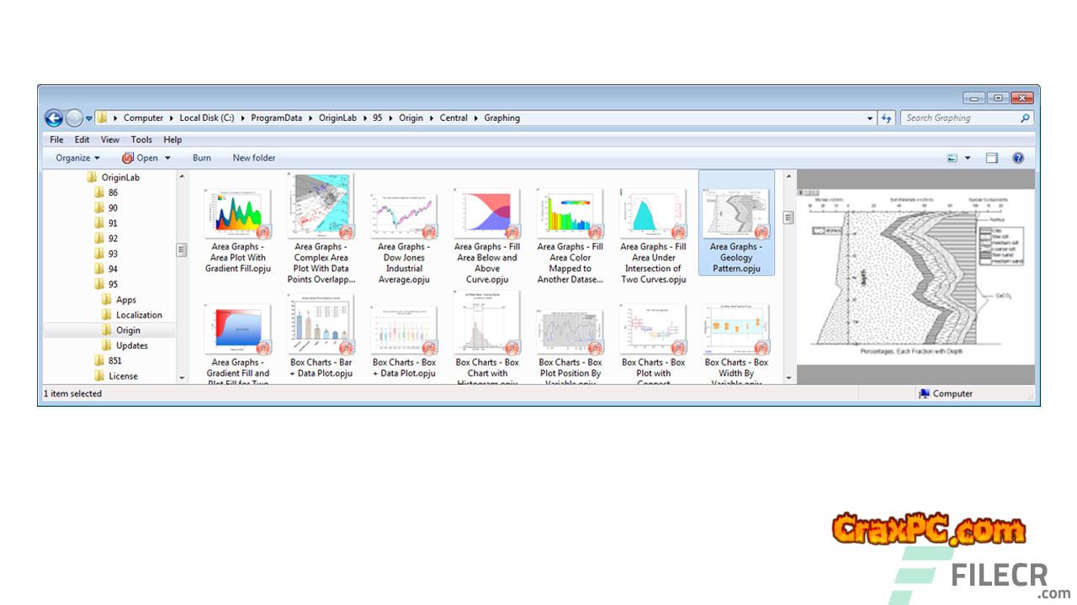Open the Tools menu
1077x605 pixels.
(x=141, y=139)
